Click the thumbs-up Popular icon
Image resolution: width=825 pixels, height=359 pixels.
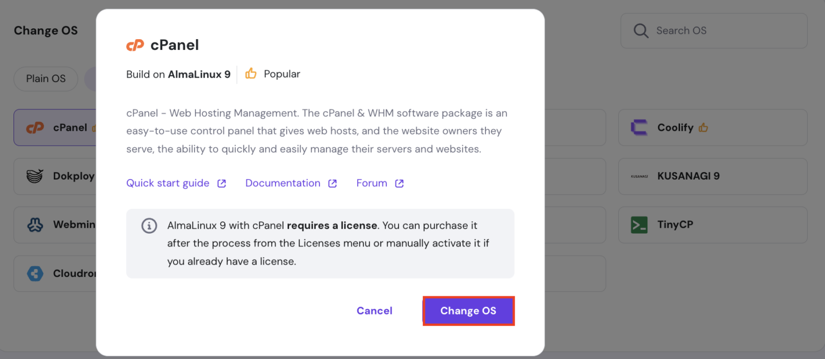click(x=251, y=74)
